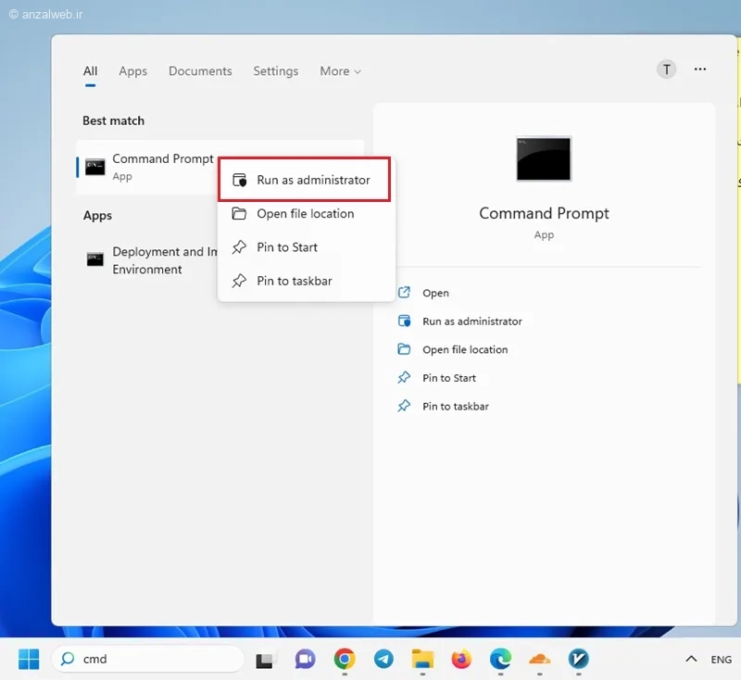The width and height of the screenshot is (741, 680).
Task: Click the ENG language indicator
Action: click(x=722, y=660)
